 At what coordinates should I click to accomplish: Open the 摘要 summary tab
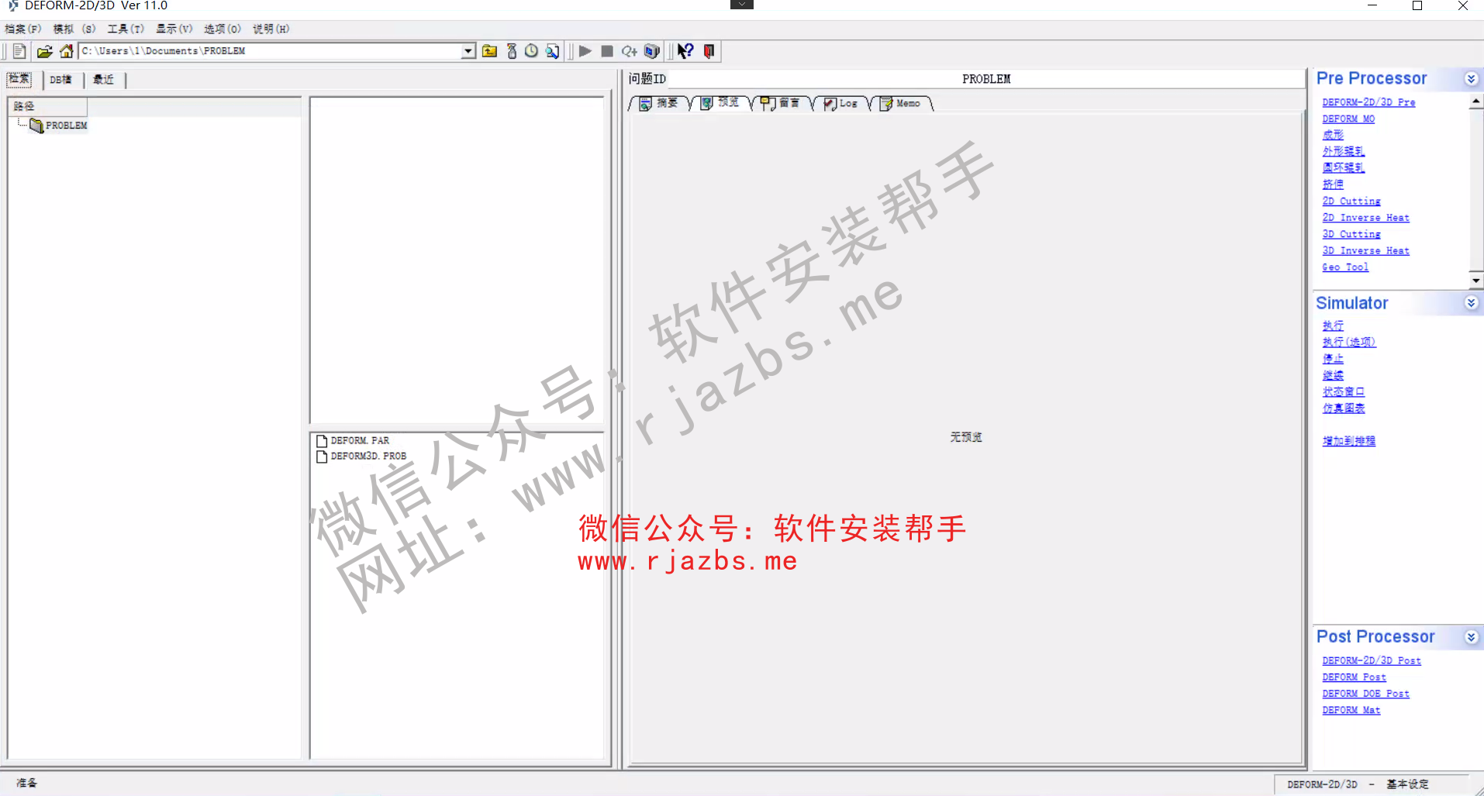click(x=658, y=103)
